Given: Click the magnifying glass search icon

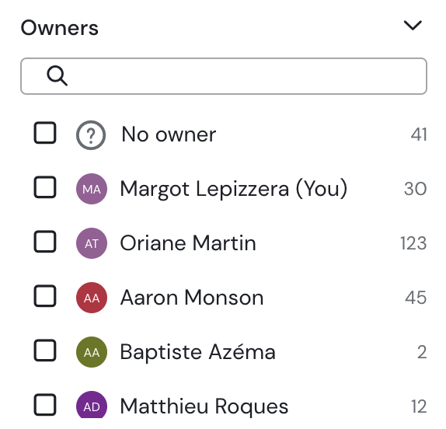Looking at the screenshot, I should click(57, 75).
